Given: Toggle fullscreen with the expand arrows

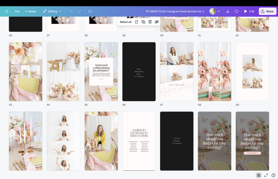Looking at the screenshot, I should (266, 175).
